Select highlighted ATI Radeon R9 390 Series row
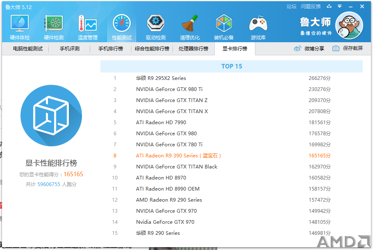373x250 pixels. click(x=232, y=156)
